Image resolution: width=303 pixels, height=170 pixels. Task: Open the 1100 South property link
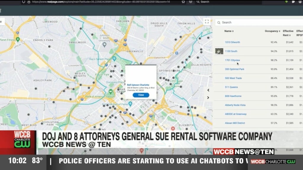coord(231,51)
